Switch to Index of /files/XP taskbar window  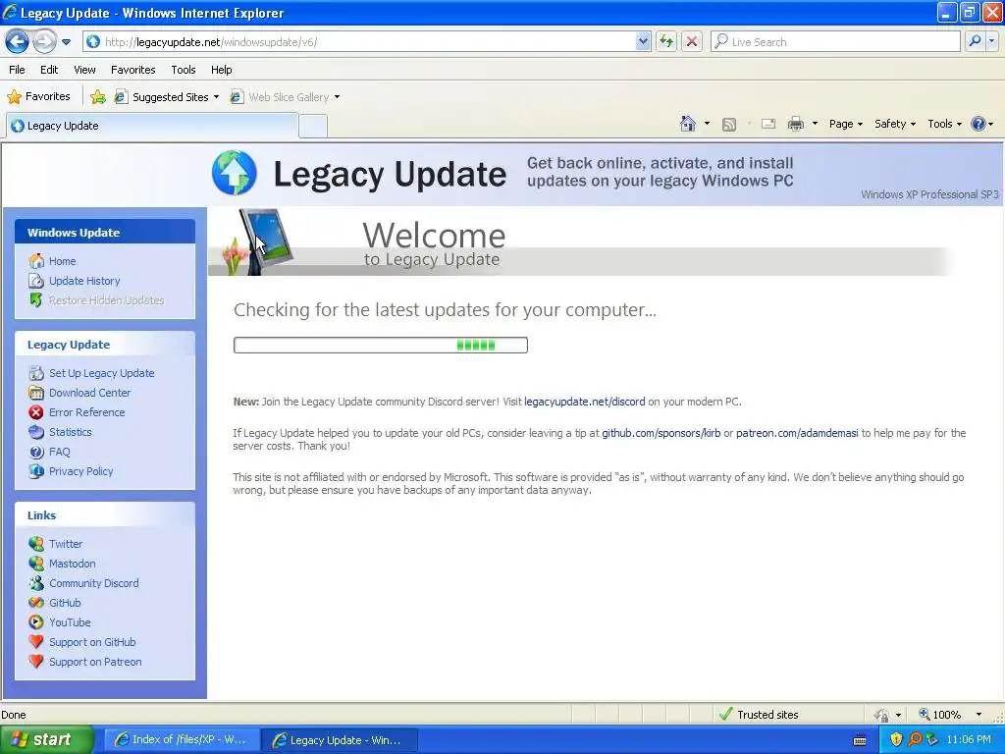(x=182, y=740)
